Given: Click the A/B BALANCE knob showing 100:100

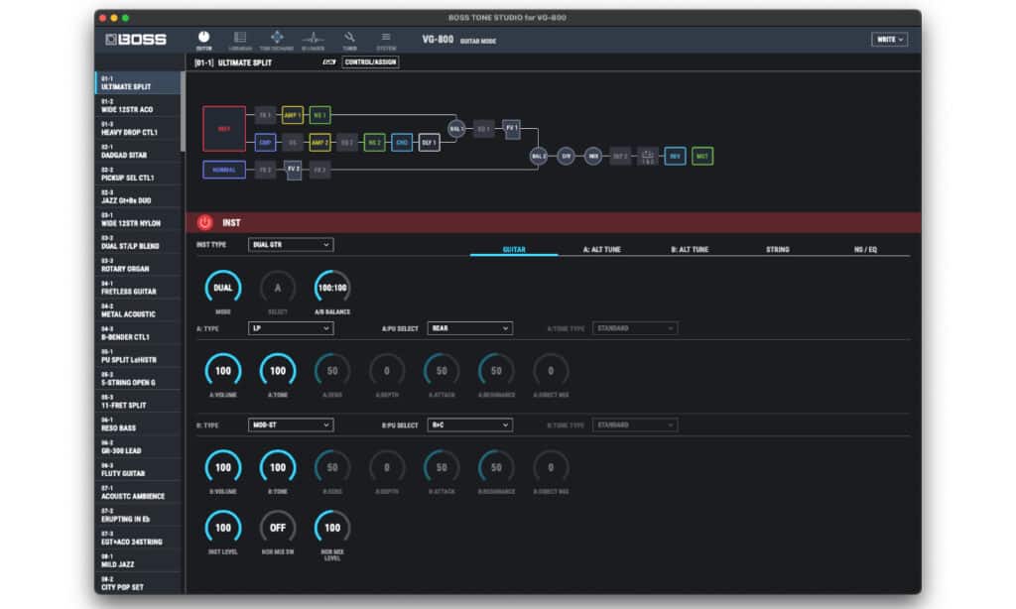Looking at the screenshot, I should [332, 288].
